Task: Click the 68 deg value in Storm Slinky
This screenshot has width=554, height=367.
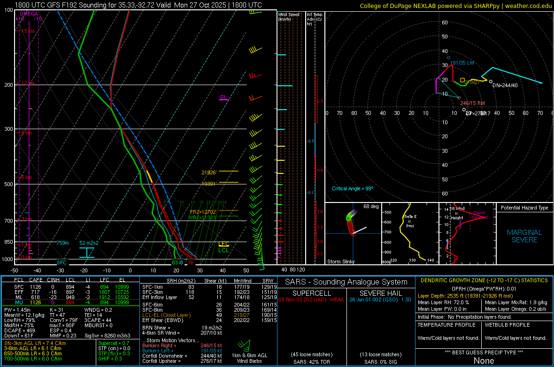Action: point(371,206)
